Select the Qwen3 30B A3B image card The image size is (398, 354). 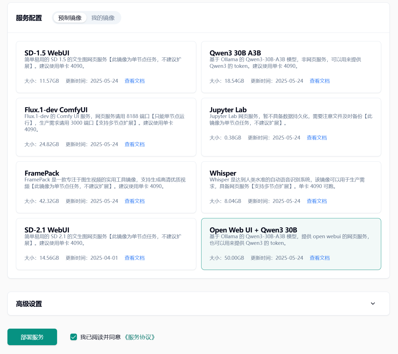(x=291, y=67)
